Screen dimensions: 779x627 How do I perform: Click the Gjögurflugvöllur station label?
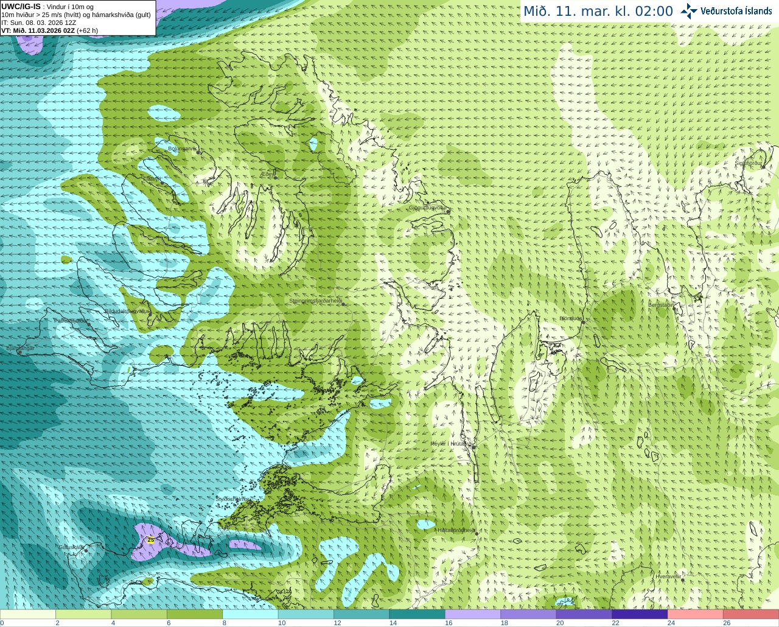(x=428, y=208)
